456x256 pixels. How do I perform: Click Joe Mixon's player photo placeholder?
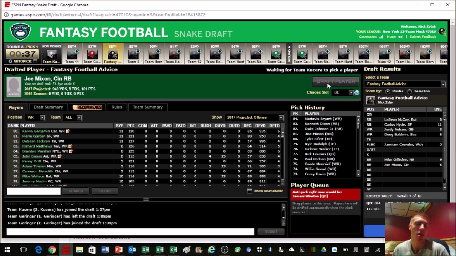(14, 87)
